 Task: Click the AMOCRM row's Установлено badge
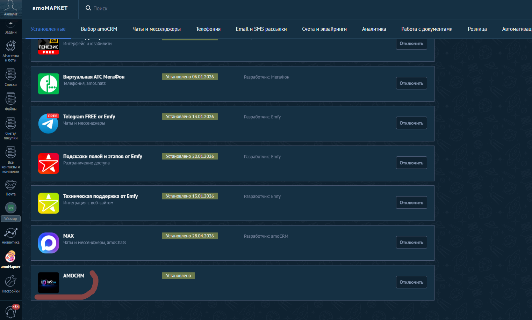pyautogui.click(x=178, y=276)
